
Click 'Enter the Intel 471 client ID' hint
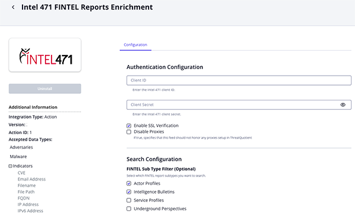pos(154,90)
